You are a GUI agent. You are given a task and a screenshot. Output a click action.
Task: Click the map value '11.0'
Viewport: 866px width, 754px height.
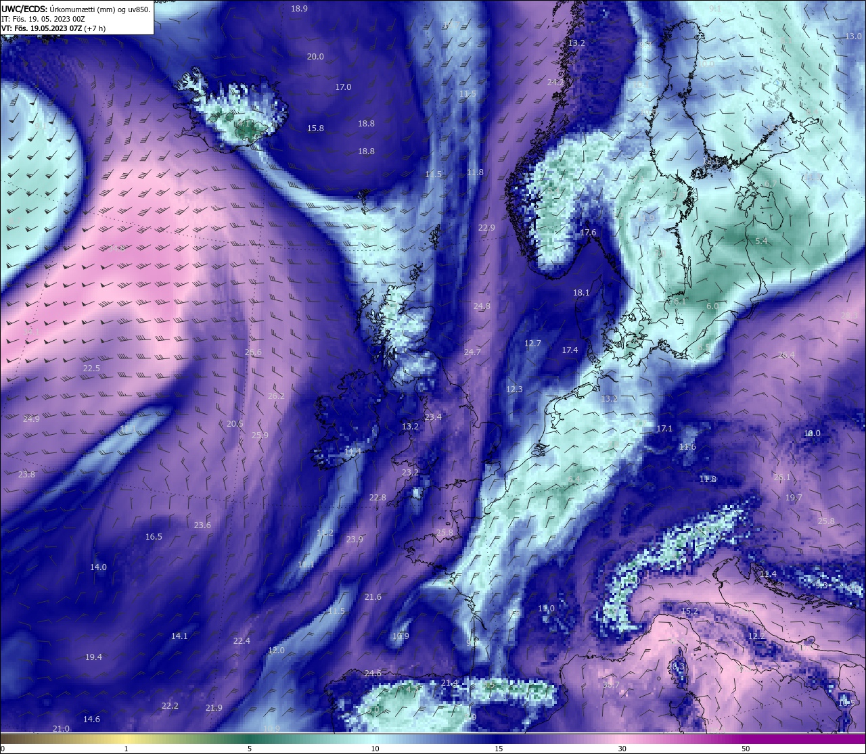coord(546,609)
